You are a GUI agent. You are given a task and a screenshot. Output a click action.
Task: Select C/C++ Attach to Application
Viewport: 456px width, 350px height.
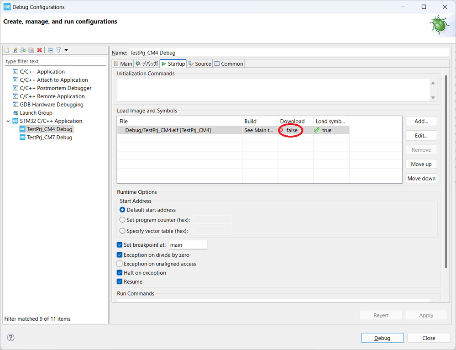[54, 80]
